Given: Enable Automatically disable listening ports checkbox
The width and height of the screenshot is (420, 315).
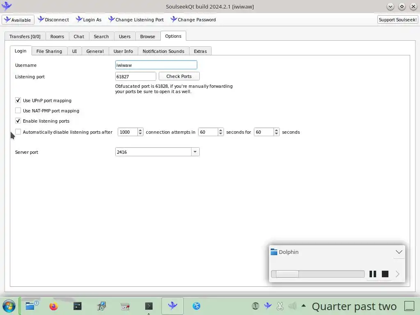Looking at the screenshot, I should pyautogui.click(x=18, y=132).
